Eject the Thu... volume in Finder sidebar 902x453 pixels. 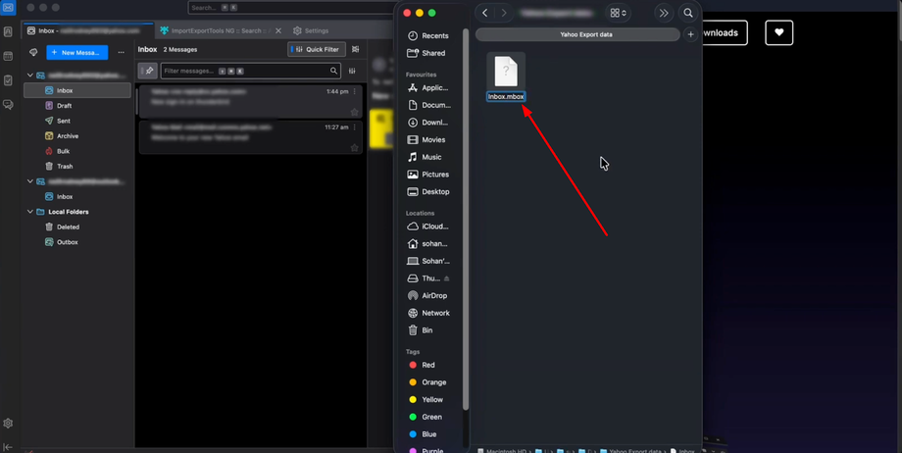point(447,278)
